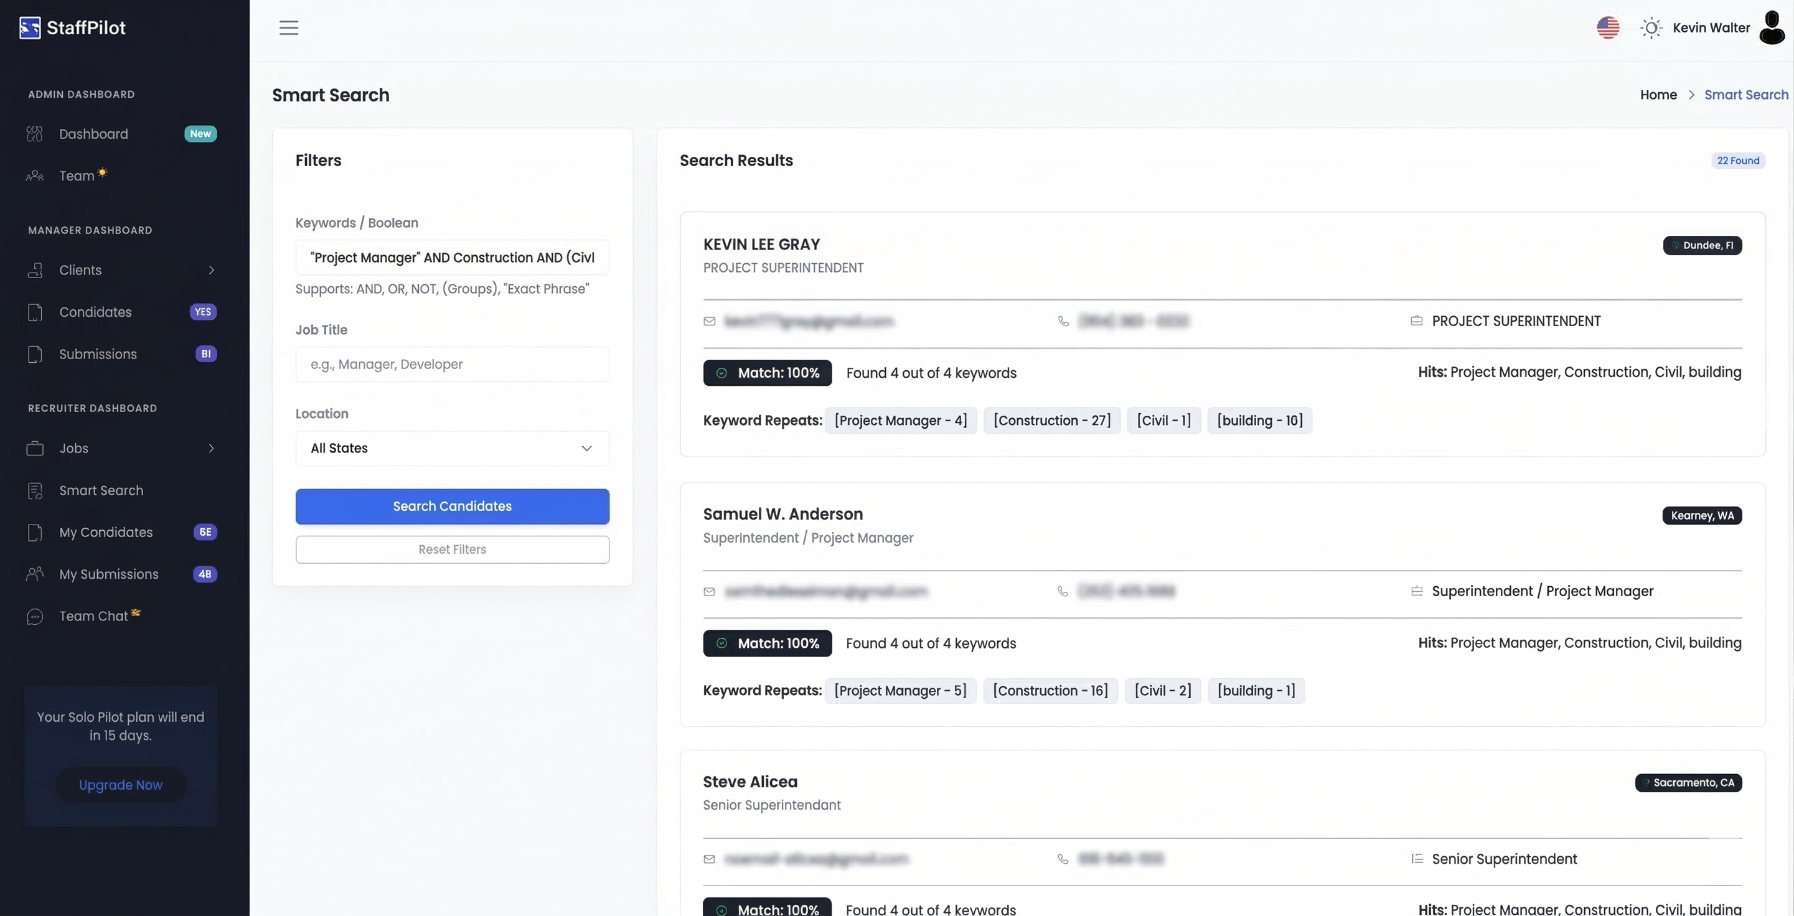Click the Candidates YES badge
The width and height of the screenshot is (1794, 916).
point(203,312)
